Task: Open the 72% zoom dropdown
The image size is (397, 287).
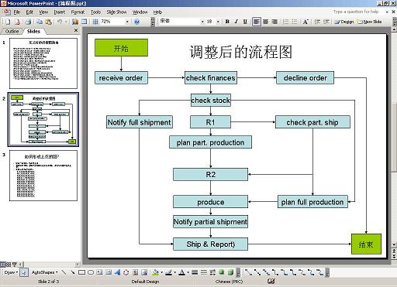Action: pyautogui.click(x=127, y=22)
